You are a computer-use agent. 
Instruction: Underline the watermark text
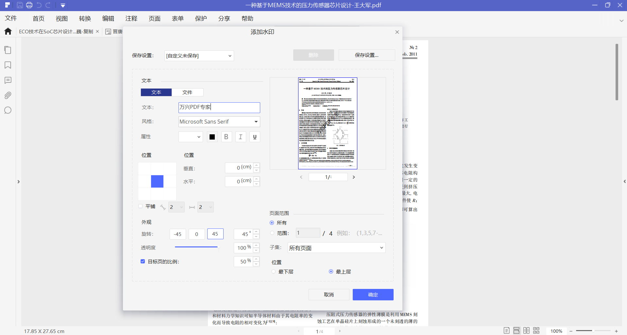coord(255,137)
